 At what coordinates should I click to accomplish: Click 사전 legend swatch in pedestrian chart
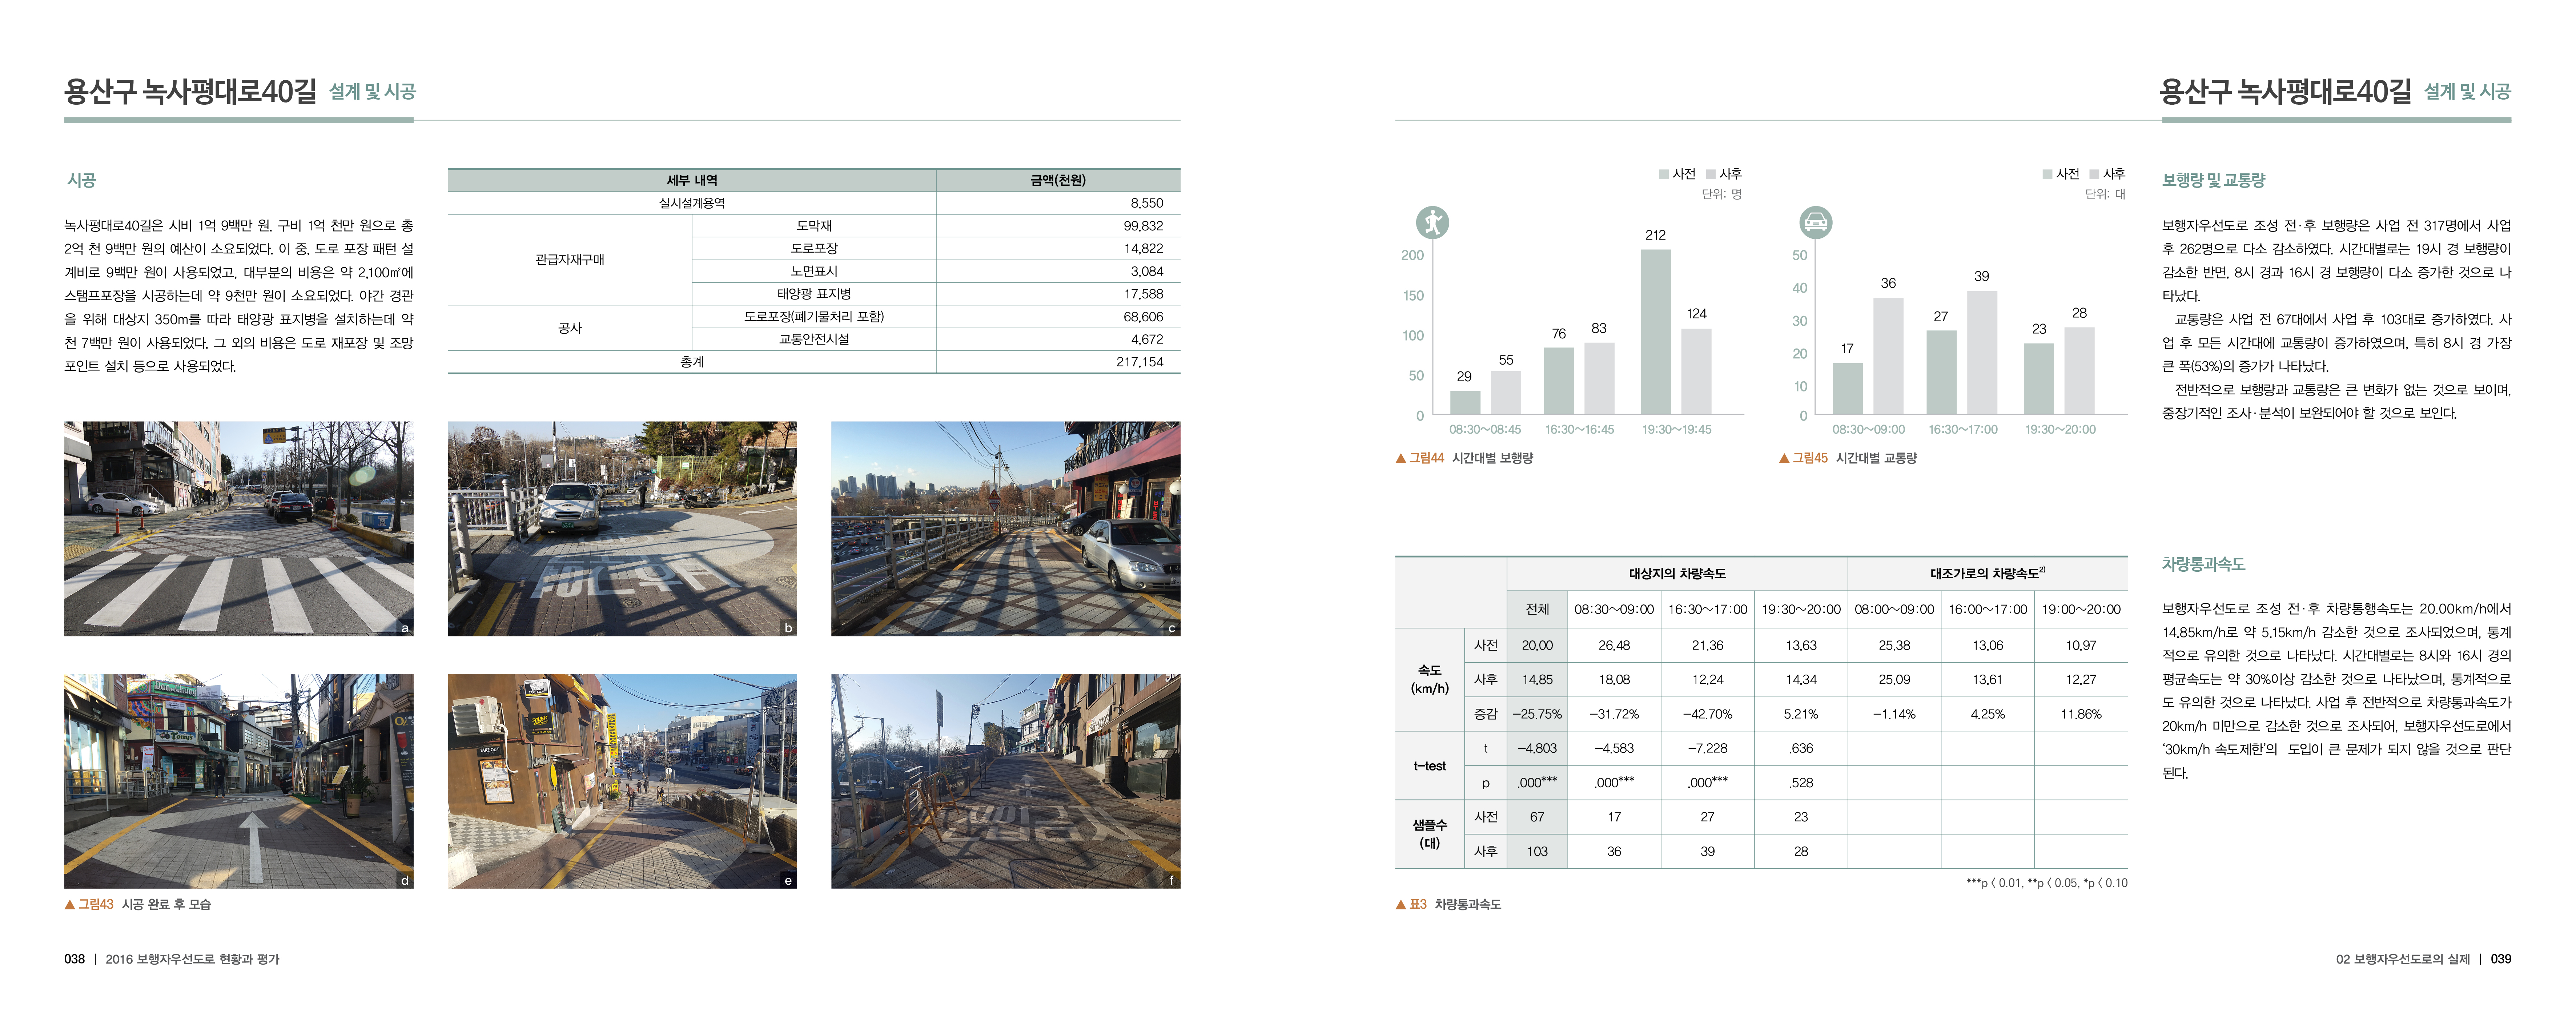pyautogui.click(x=1664, y=174)
